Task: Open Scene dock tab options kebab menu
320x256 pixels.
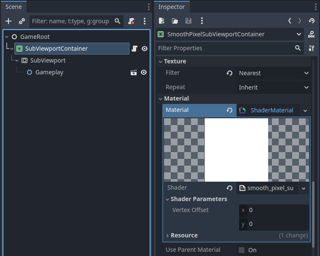Action: (149, 7)
